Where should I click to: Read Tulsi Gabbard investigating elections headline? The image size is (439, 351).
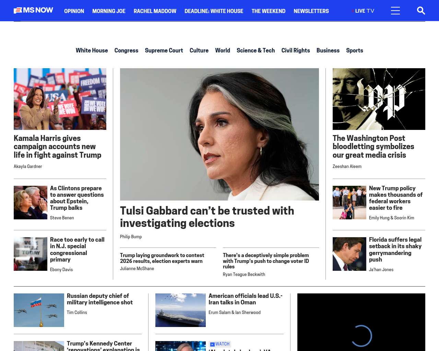(x=207, y=217)
